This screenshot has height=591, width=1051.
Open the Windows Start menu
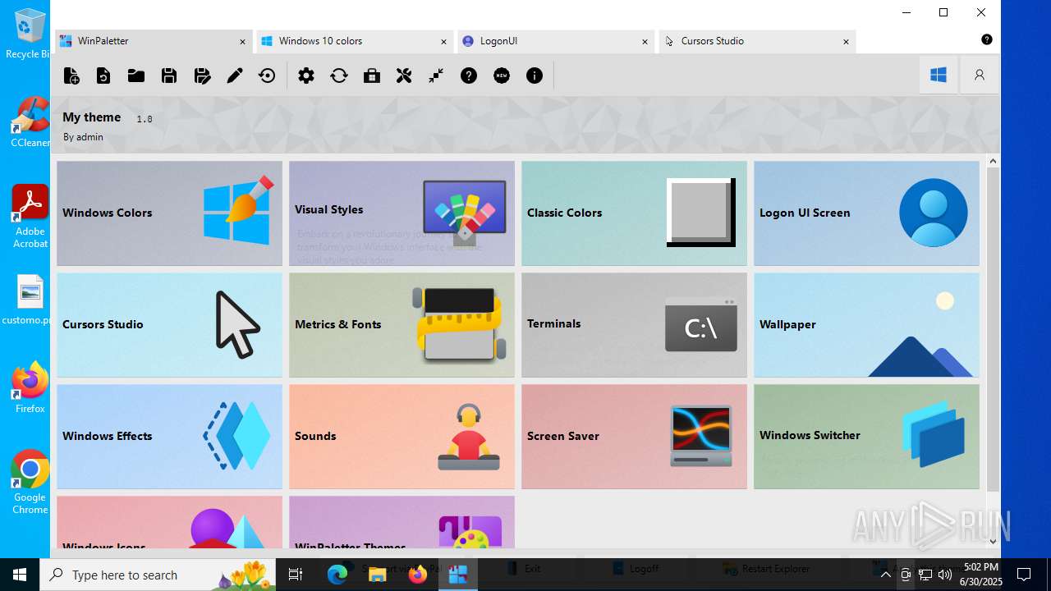[x=20, y=575]
